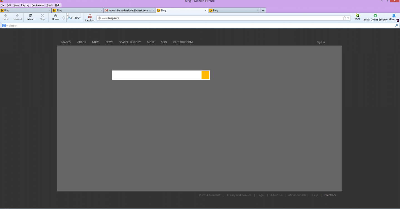
Task: Open the Edit menu
Action: pyautogui.click(x=9, y=5)
